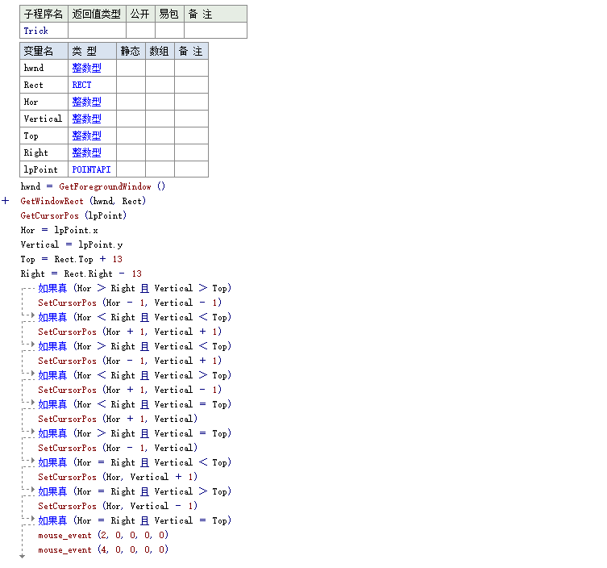Click the mouse_event (4, 0, 0, 0, 0) line
The height and width of the screenshot is (568, 607).
click(103, 549)
